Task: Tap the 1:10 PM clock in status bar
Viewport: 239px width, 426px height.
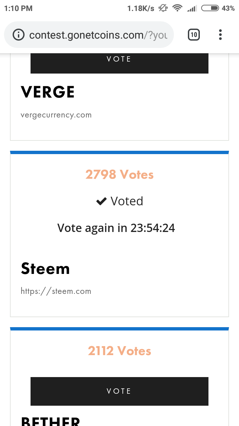Action: tap(19, 8)
